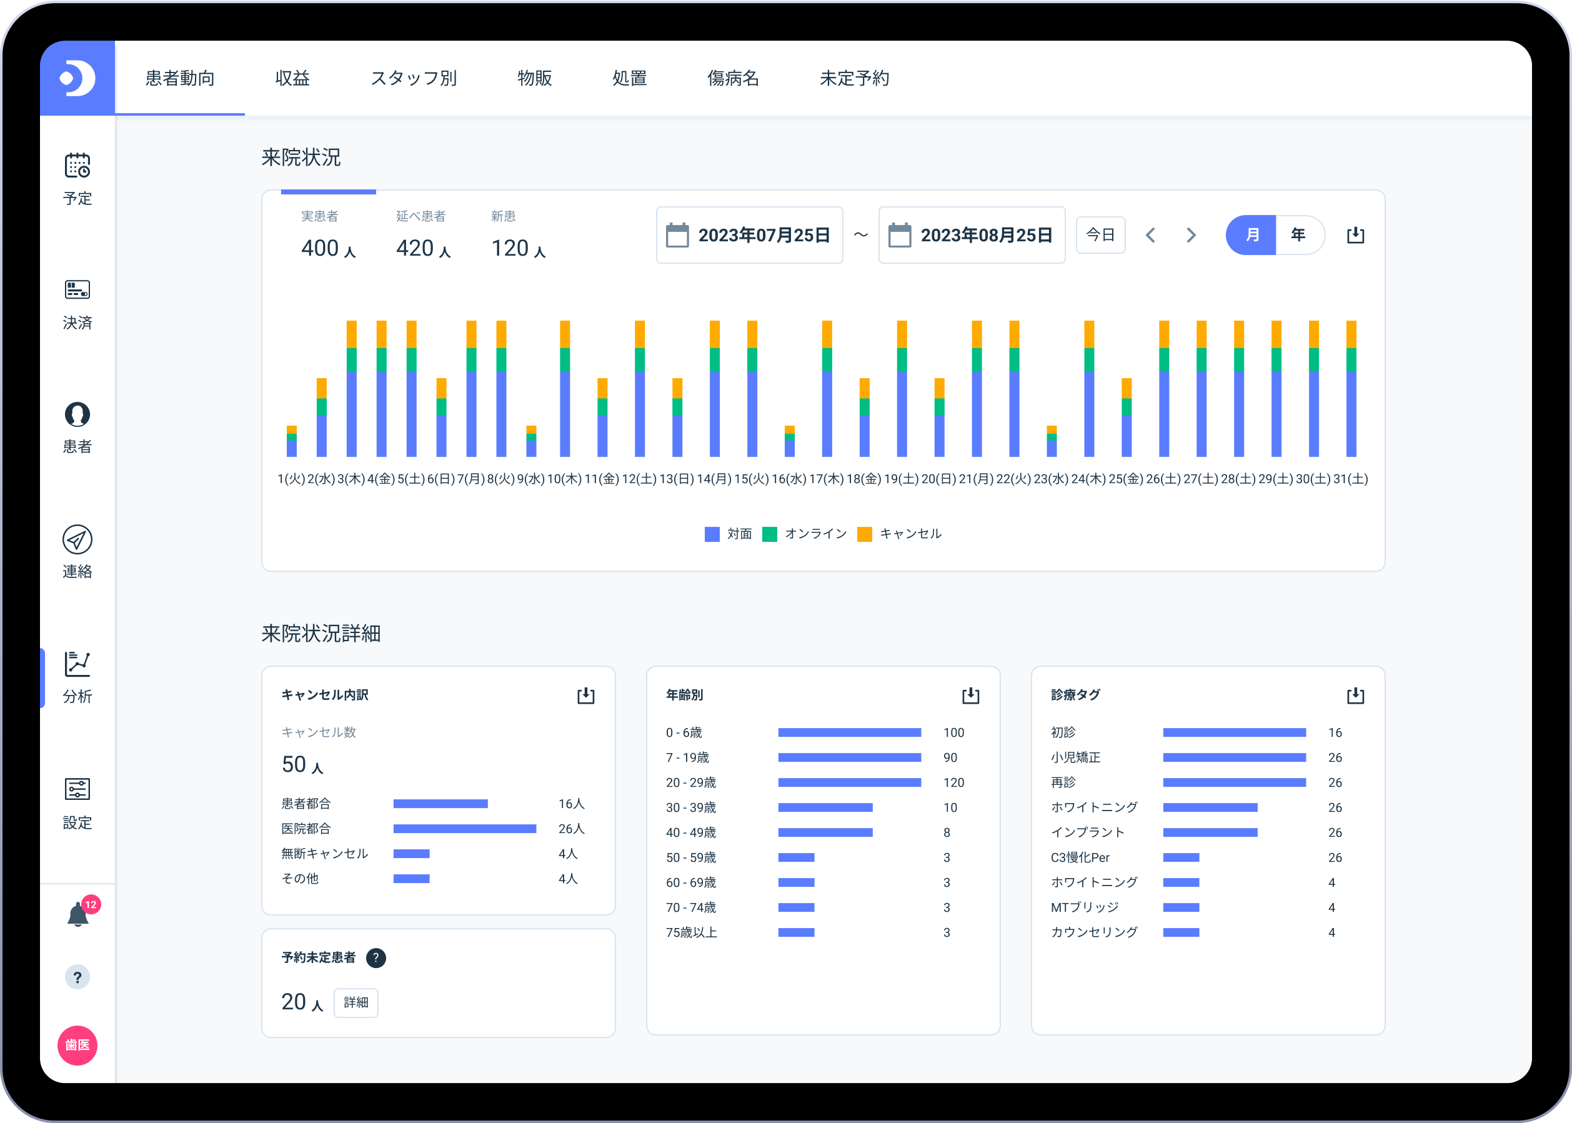The image size is (1572, 1123).
Task: Go to next period with right chevron
Action: pos(1190,235)
